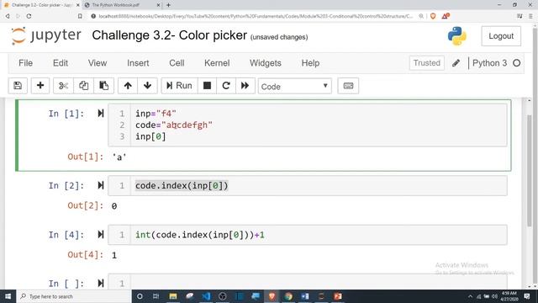Go back with the browser back arrow
538x303 pixels.
(8, 16)
